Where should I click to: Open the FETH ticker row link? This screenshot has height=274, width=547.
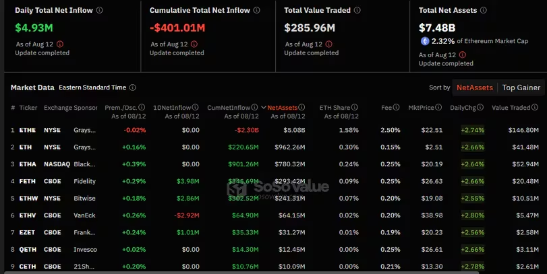point(28,181)
